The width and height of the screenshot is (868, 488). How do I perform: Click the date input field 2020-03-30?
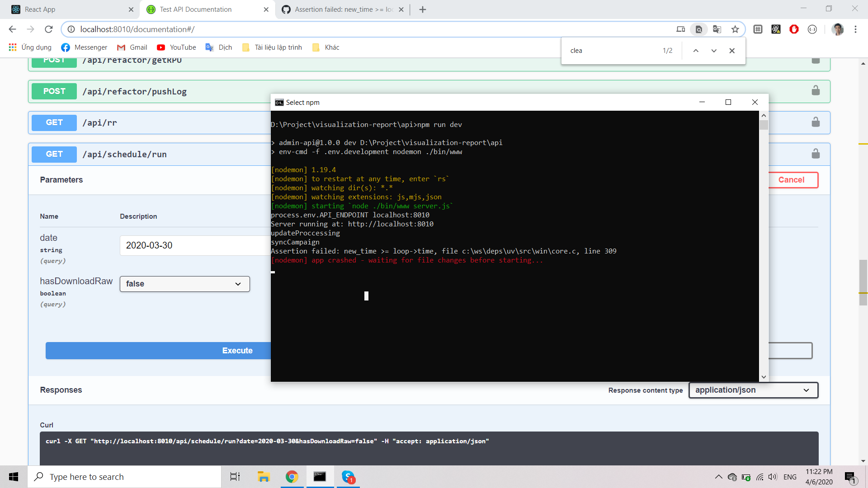point(194,245)
